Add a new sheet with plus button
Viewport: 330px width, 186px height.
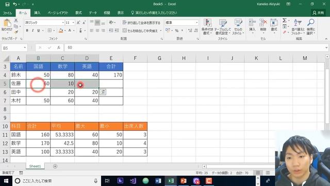55,166
